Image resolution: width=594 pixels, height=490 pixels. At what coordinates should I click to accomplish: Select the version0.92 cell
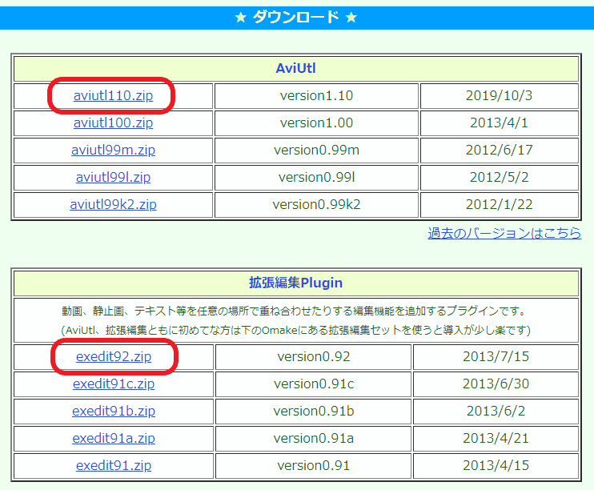coord(313,356)
